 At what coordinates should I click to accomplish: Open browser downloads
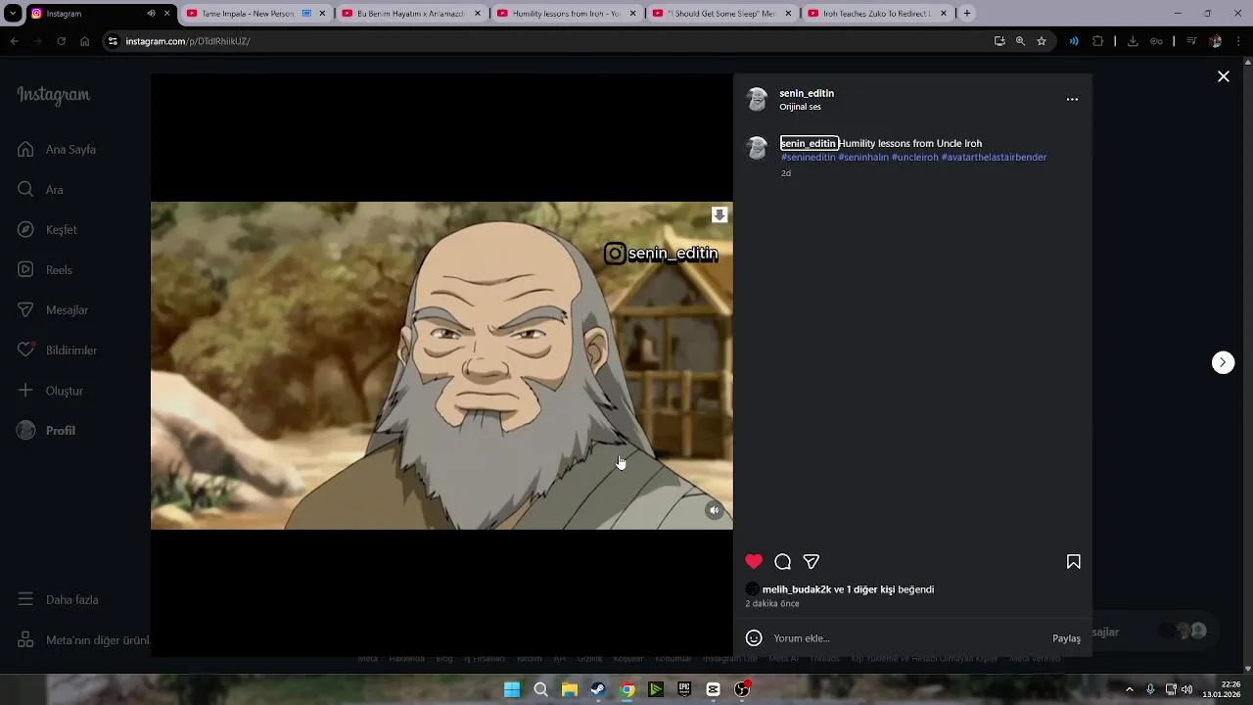tap(1133, 41)
